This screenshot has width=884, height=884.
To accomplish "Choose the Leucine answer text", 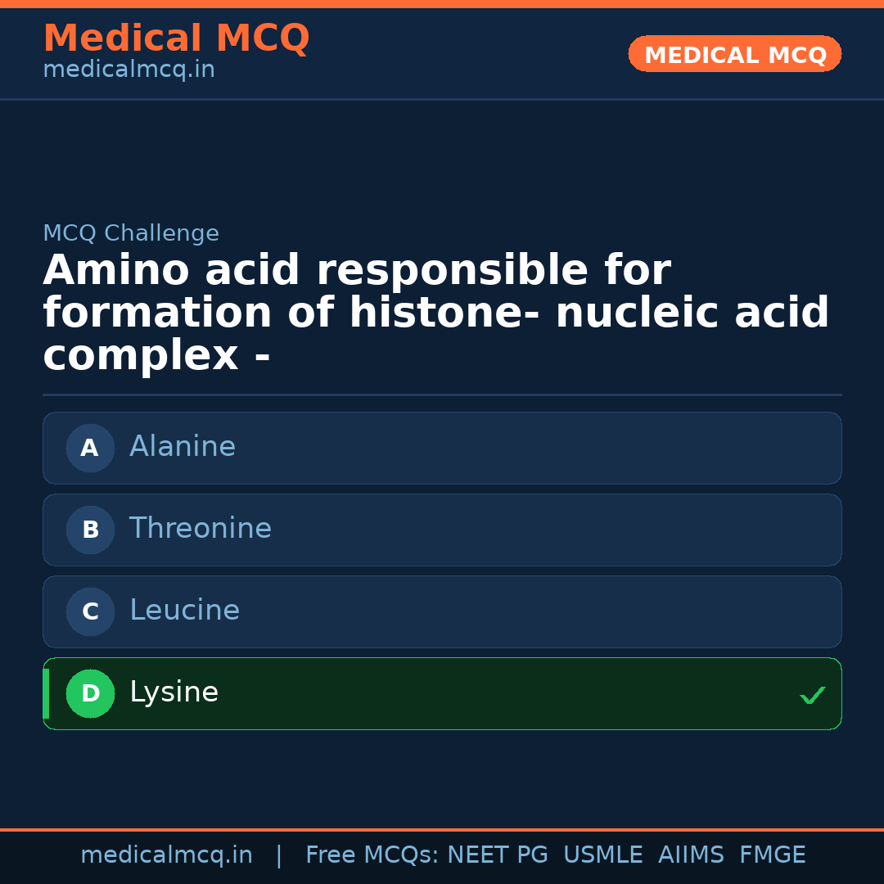I will (x=184, y=611).
